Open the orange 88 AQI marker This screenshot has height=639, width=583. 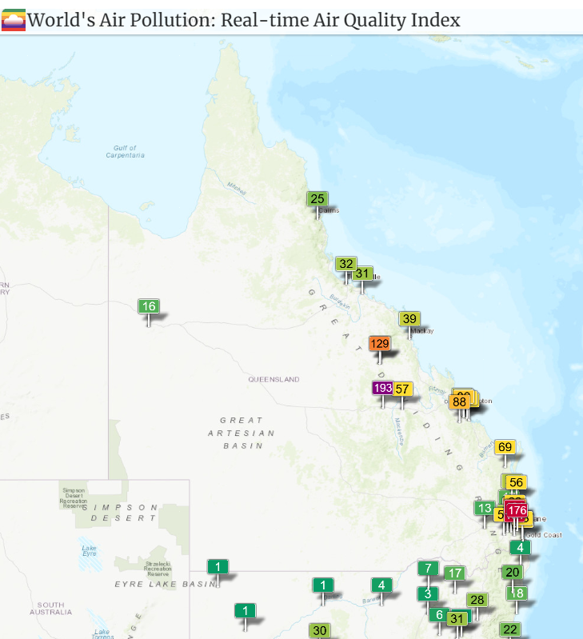459,402
